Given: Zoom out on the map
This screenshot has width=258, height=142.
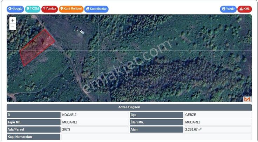Looking at the screenshot, I should point(13,27).
